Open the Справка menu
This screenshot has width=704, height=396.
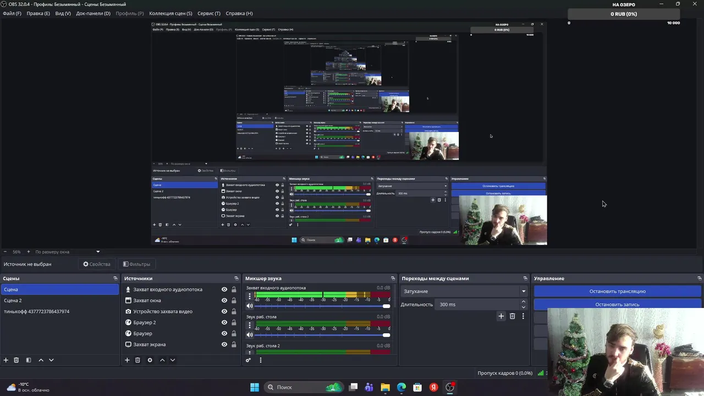tap(239, 13)
